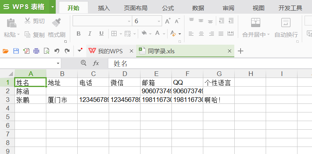Select the Format Painter (格式刷) brush
This screenshot has width=312, height=154.
click(x=57, y=22)
